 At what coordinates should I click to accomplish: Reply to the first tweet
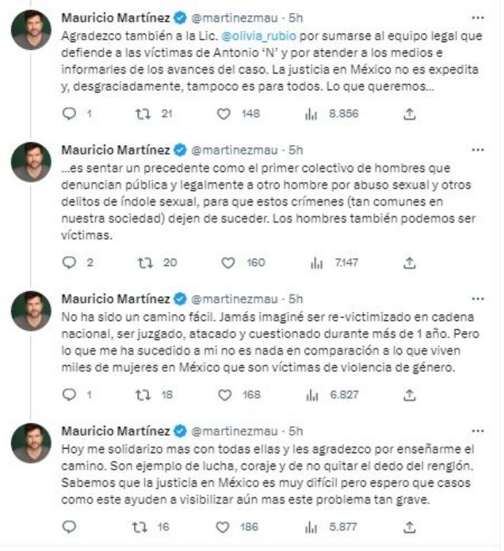[68, 114]
